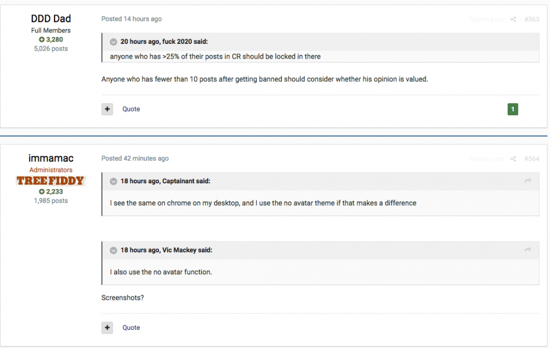Viewport: 550px width, 348px height.
Task: Collapse the Captainant quote block
Action: click(113, 181)
